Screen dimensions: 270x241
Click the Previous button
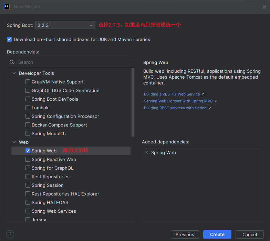coord(185,234)
